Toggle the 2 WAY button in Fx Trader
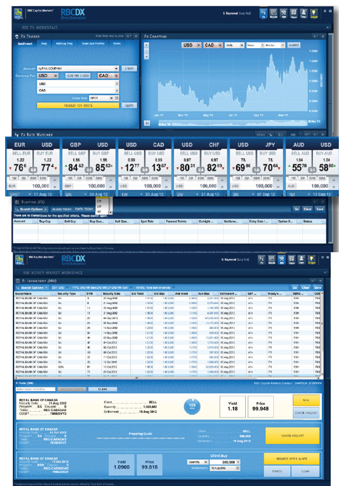The height and width of the screenshot is (486, 344). (x=130, y=69)
